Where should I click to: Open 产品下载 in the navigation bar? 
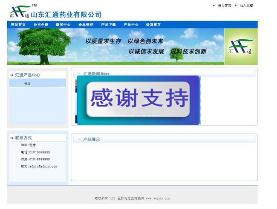click(108, 25)
